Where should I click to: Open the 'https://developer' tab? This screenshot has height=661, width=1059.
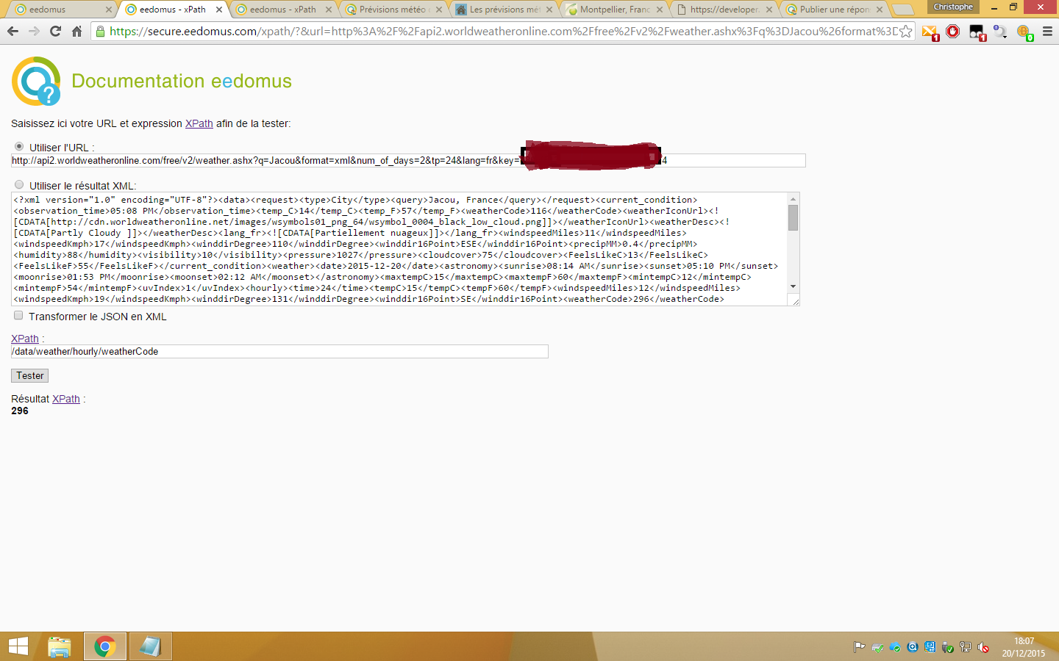pyautogui.click(x=724, y=10)
